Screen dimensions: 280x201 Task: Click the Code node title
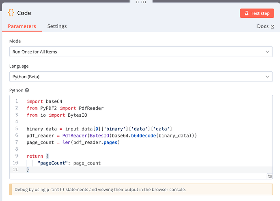24,13
